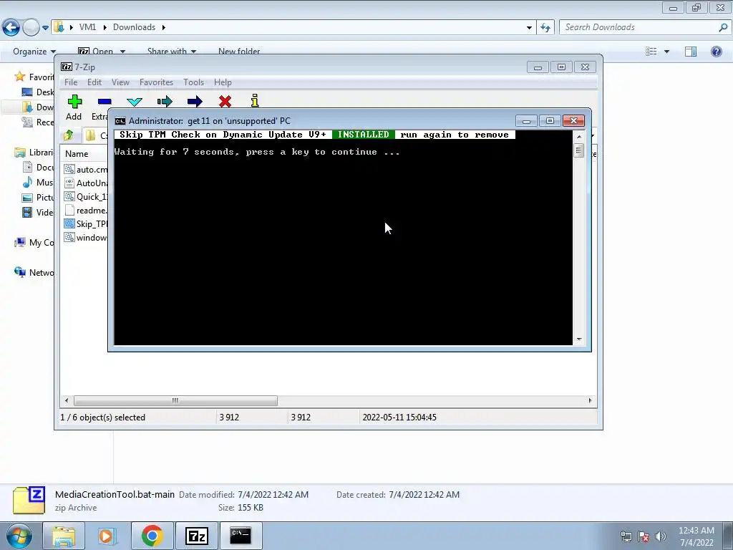733x550 pixels.
Task: Click the command prompt scrollbar down arrow
Action: 578,339
